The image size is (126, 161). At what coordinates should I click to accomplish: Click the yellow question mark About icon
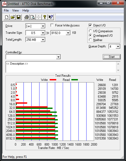click(x=45, y=17)
